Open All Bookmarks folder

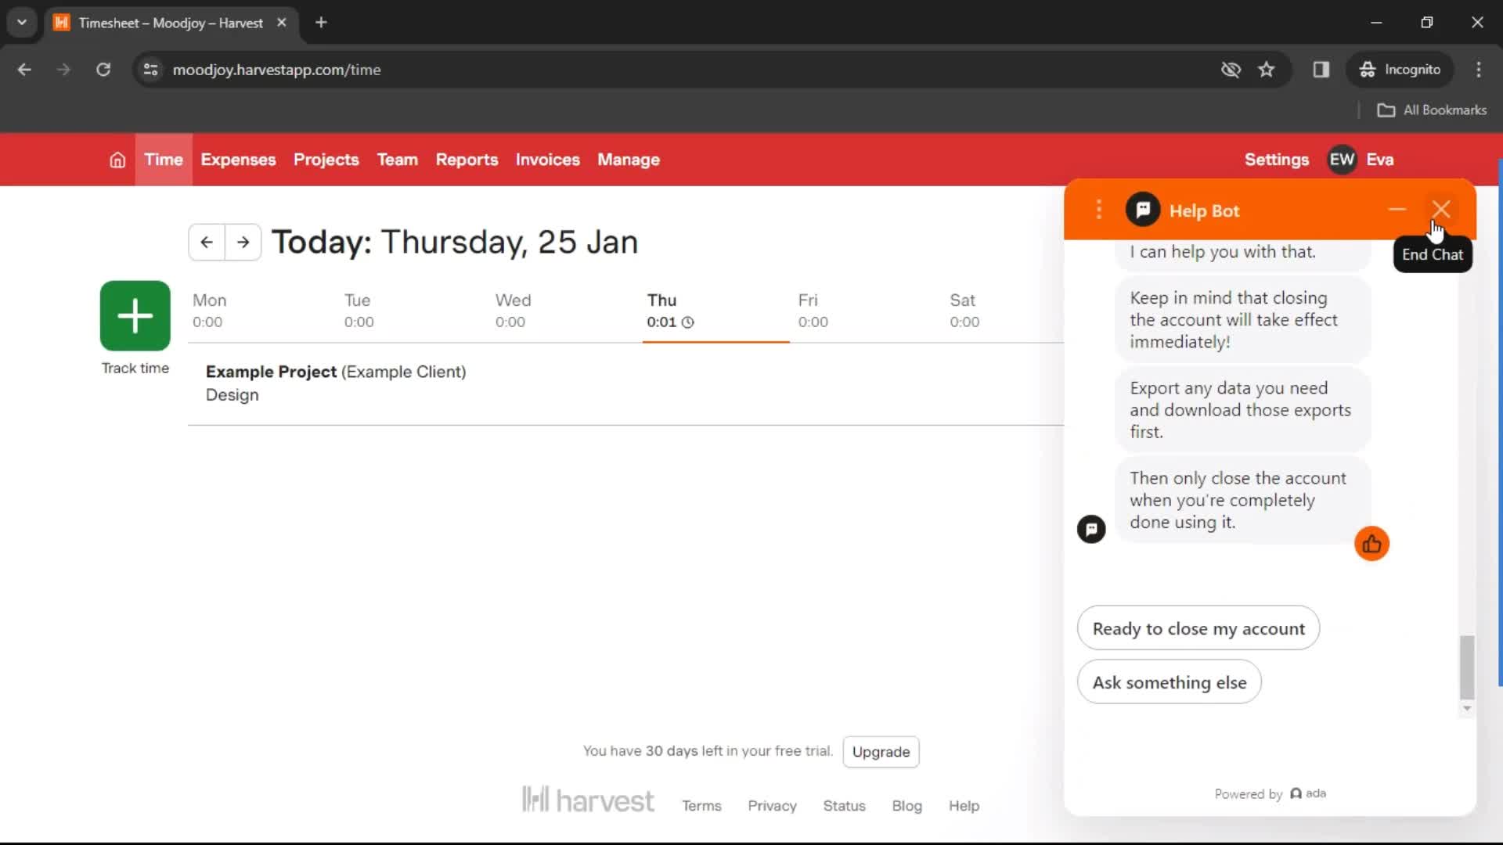point(1432,110)
